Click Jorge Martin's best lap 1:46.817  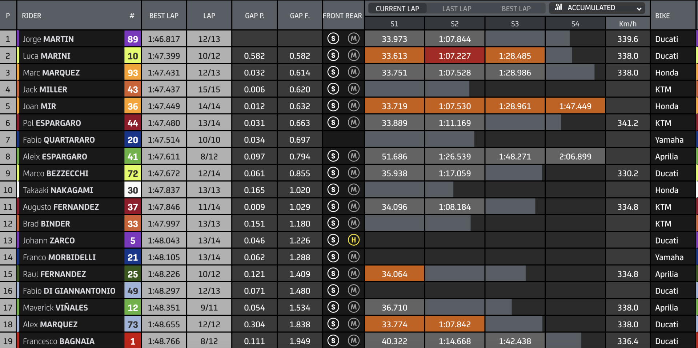[164, 39]
